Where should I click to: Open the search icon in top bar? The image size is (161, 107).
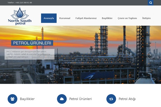click(x=151, y=3)
